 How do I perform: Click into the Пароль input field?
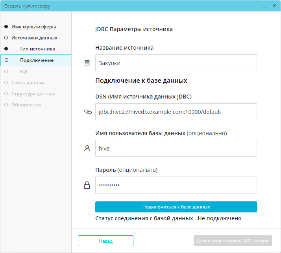[176, 185]
